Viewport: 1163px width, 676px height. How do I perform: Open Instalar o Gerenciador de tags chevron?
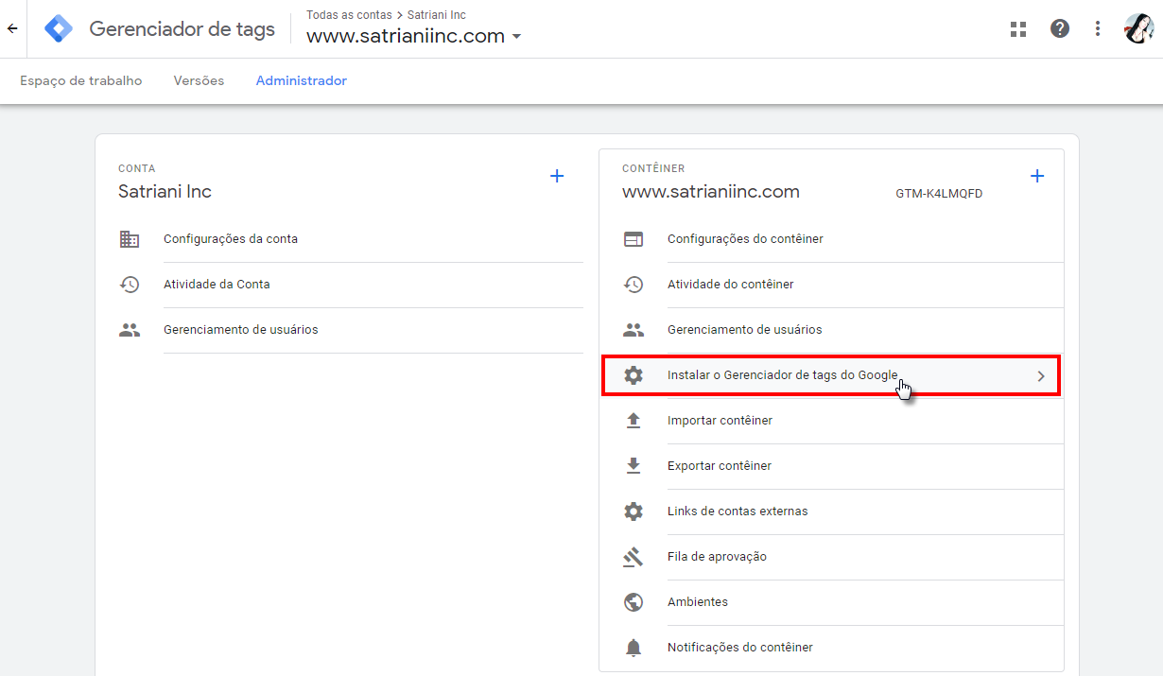[x=1041, y=375]
